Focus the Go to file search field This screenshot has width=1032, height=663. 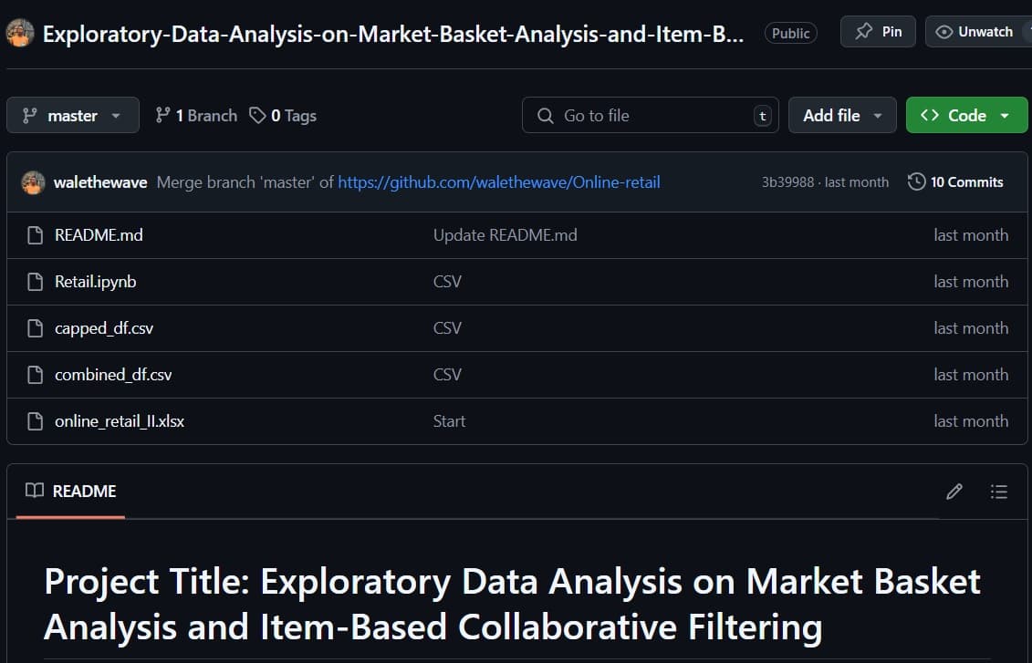point(651,115)
